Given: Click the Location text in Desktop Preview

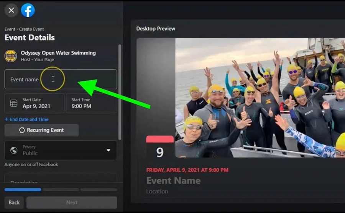Looking at the screenshot, I should pos(157,191).
